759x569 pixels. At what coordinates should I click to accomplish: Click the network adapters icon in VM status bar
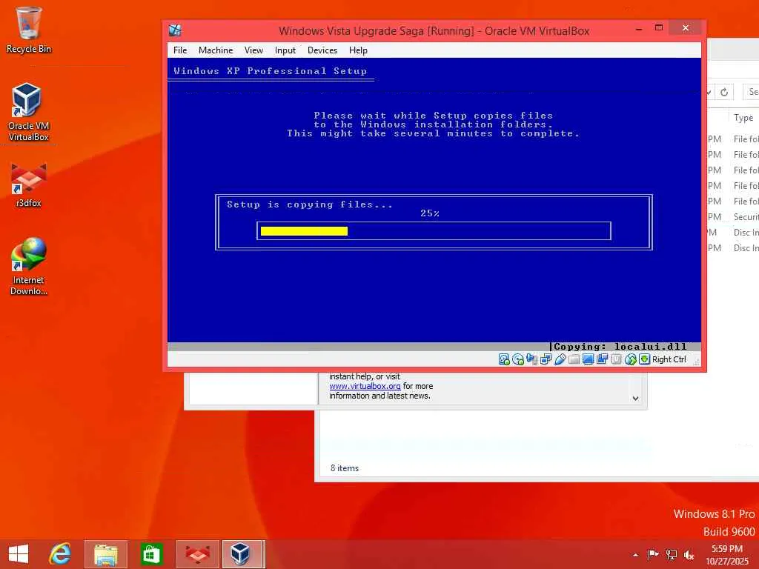click(546, 359)
